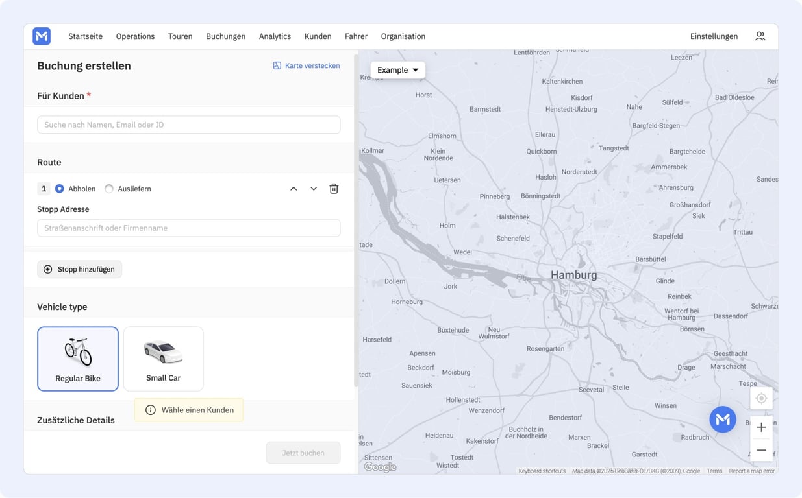Click Report a map error link
802x498 pixels.
pyautogui.click(x=751, y=471)
